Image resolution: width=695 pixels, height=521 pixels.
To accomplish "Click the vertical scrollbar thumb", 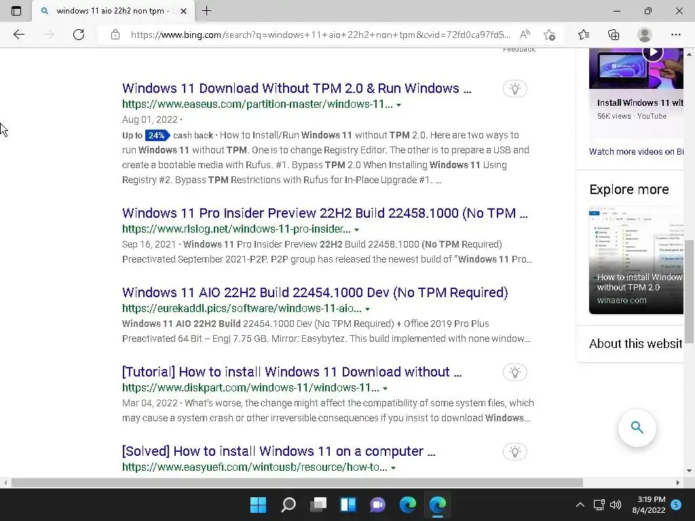I will pos(689,292).
